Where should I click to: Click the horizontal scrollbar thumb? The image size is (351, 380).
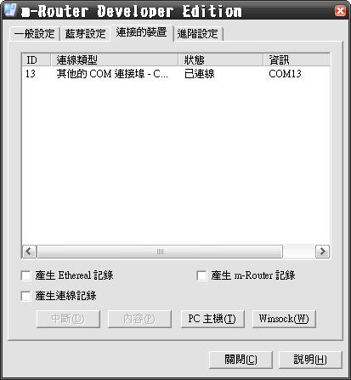[x=160, y=252]
